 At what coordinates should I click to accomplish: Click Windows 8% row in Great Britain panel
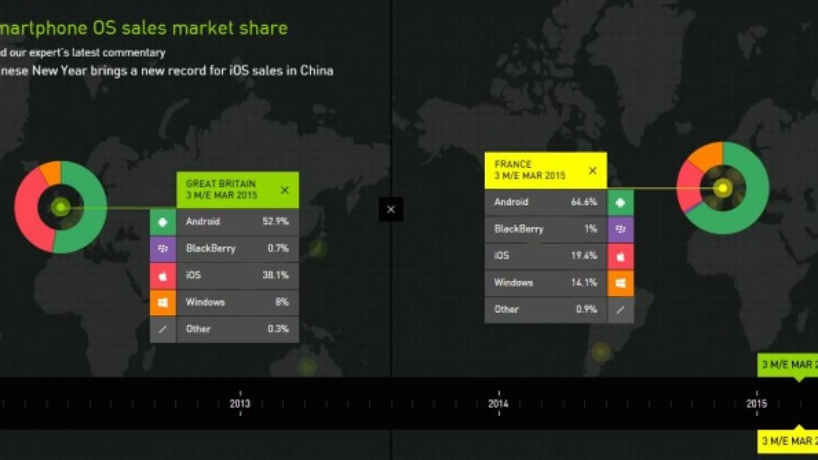(238, 303)
